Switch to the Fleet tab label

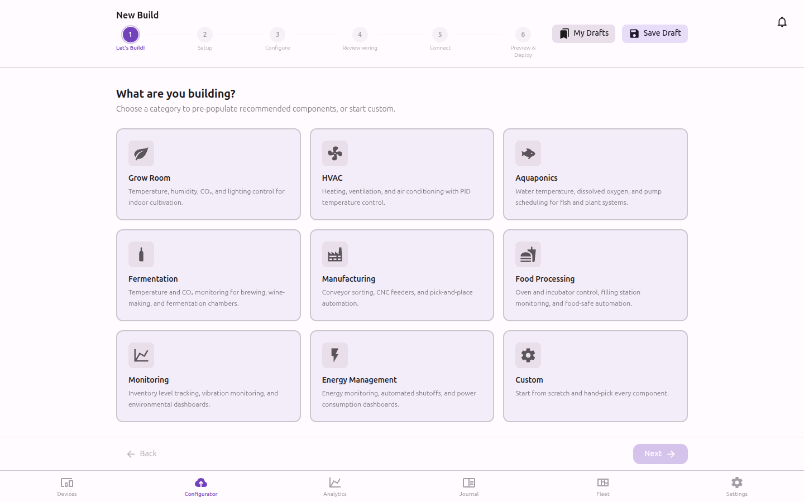pos(603,494)
